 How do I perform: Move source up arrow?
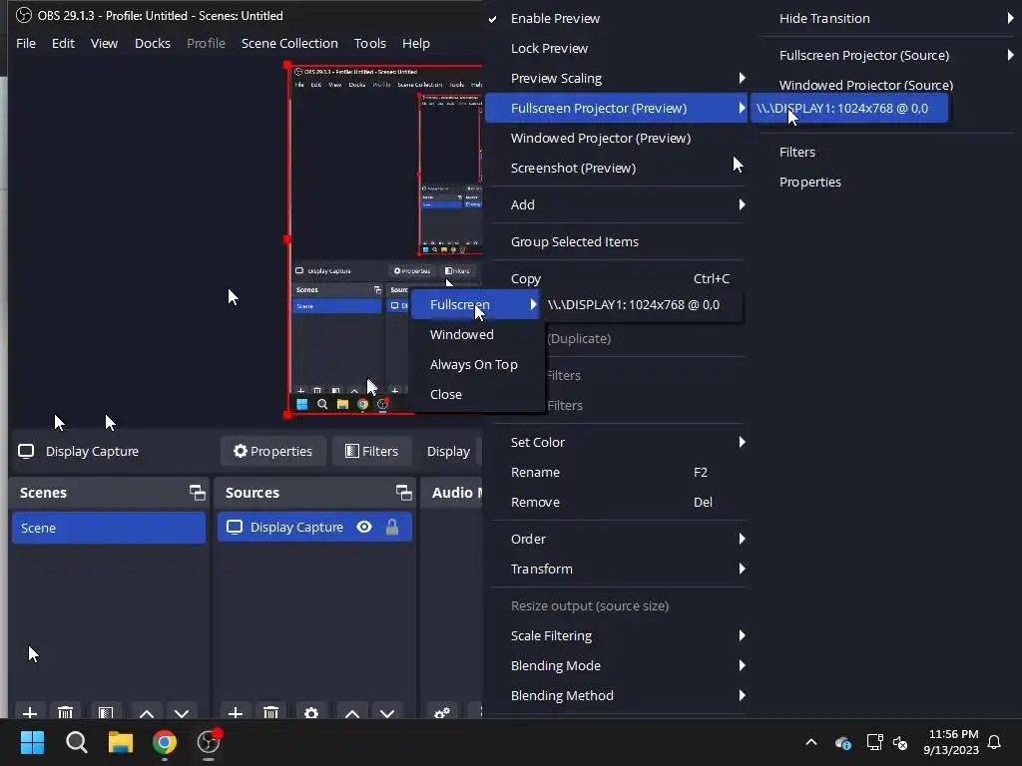[352, 712]
